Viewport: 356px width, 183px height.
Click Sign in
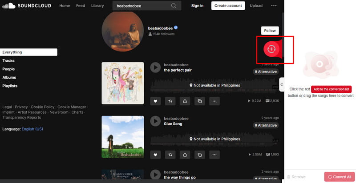197,6
